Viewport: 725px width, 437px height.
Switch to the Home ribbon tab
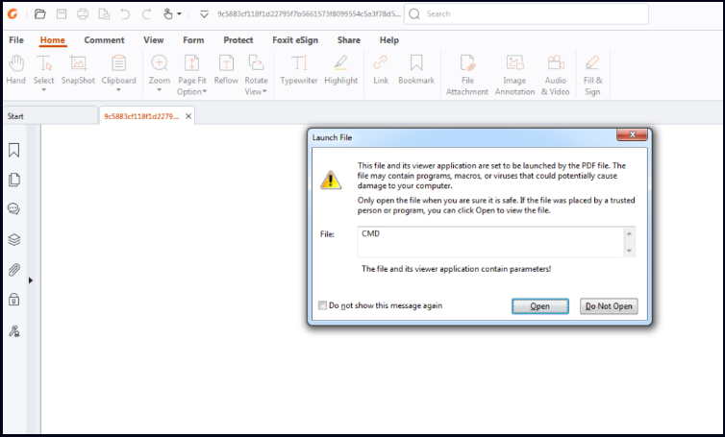pos(52,40)
